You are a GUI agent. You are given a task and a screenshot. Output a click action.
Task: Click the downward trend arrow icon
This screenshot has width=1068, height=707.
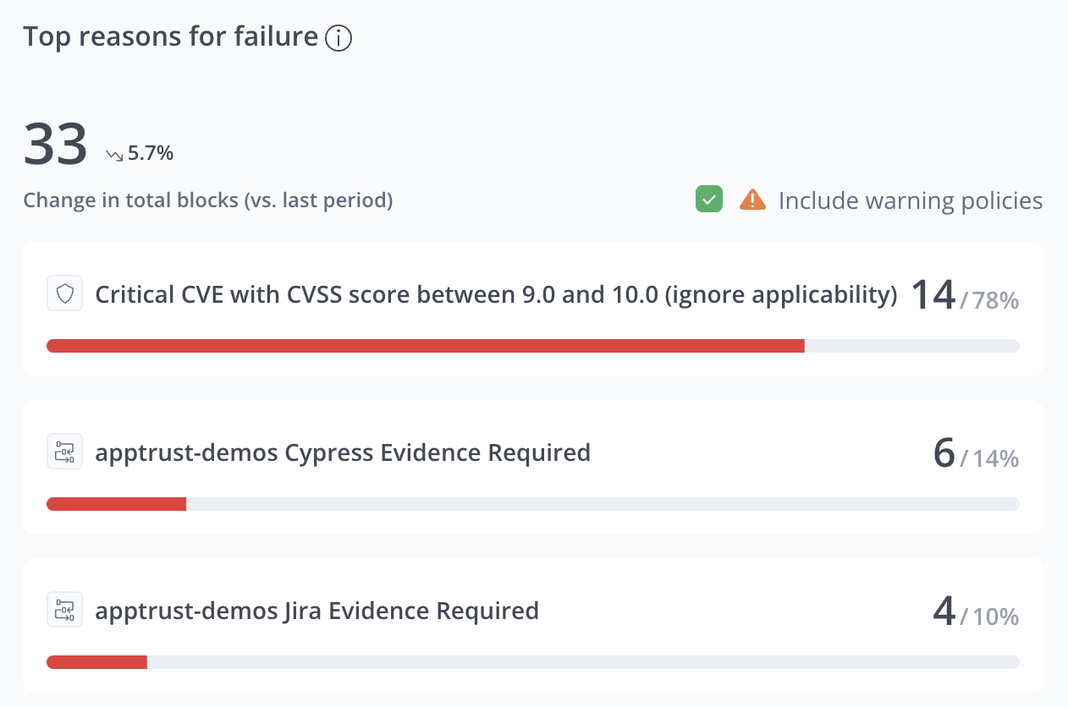click(114, 154)
